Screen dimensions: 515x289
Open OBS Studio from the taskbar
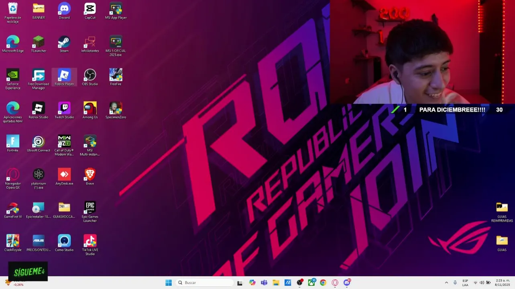[x=299, y=283]
